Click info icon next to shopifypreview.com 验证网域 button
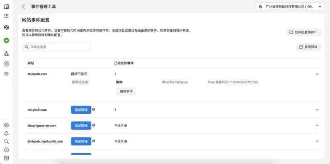This screenshot has height=164, width=330. coord(94,125)
